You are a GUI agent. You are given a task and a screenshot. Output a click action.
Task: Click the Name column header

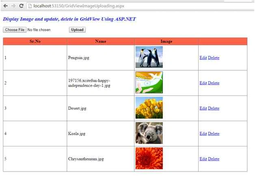click(101, 41)
